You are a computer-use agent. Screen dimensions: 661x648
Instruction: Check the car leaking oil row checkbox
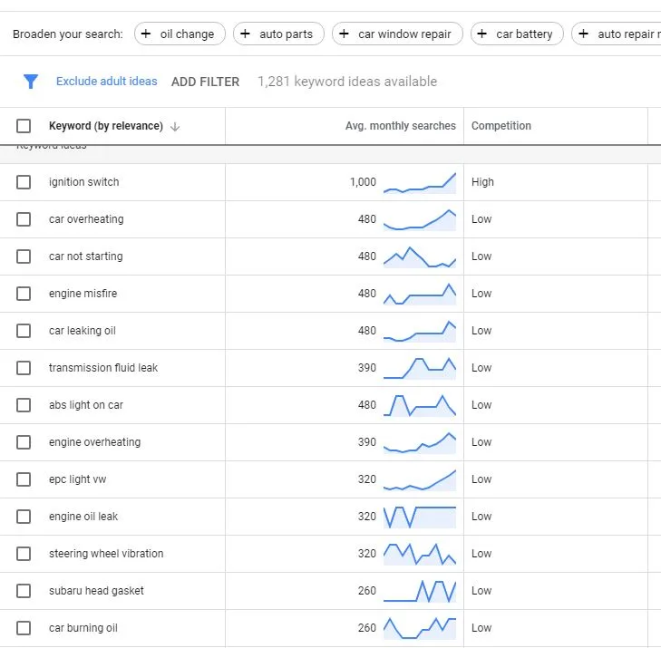click(x=24, y=331)
